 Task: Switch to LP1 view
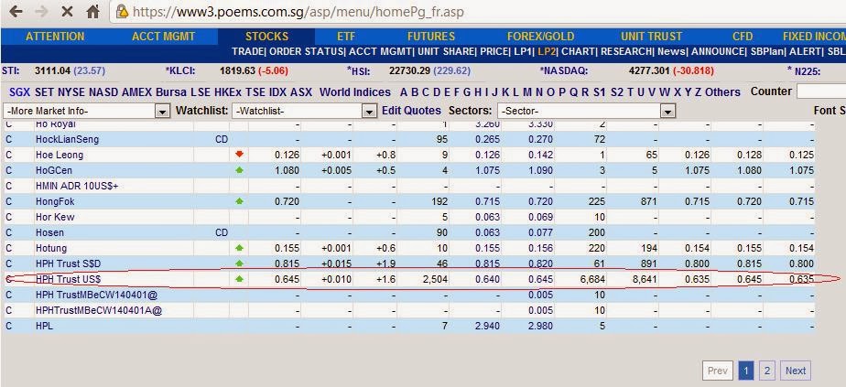pos(523,52)
